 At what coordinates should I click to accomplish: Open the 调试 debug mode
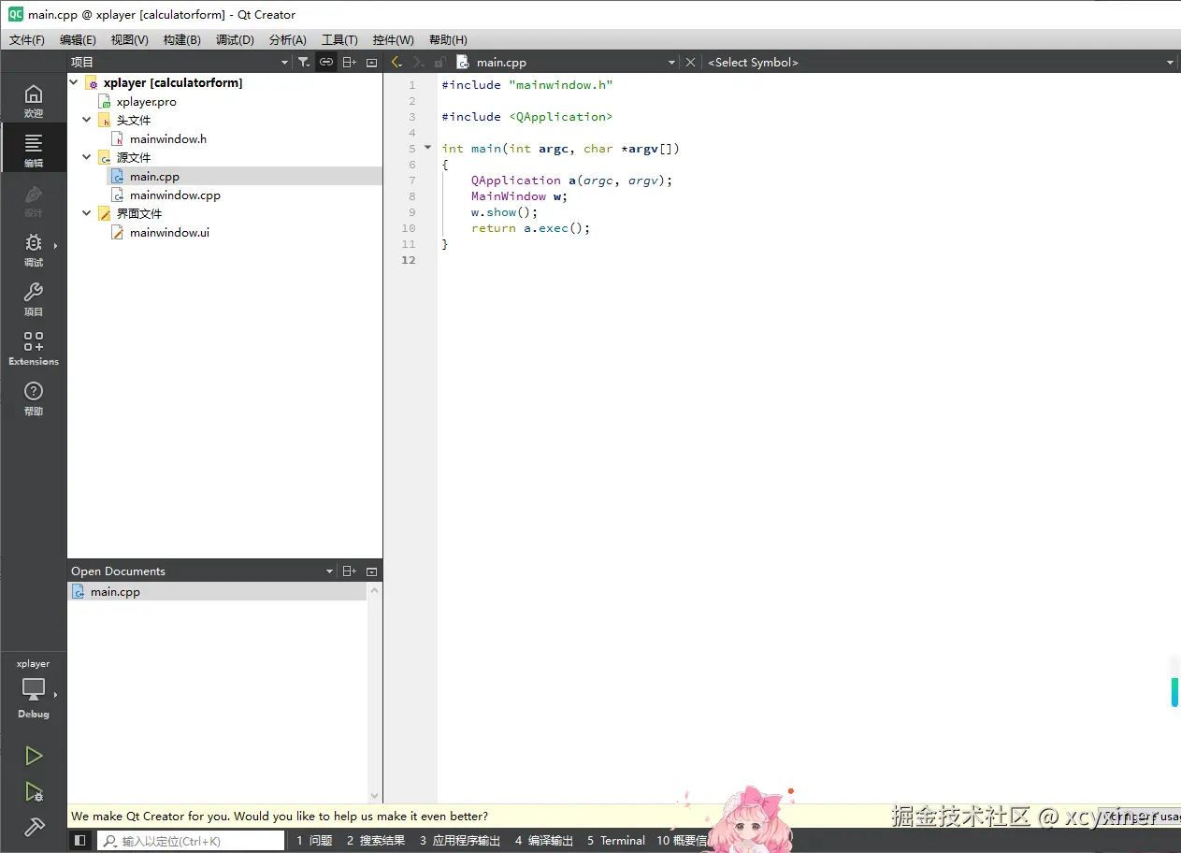coord(34,250)
